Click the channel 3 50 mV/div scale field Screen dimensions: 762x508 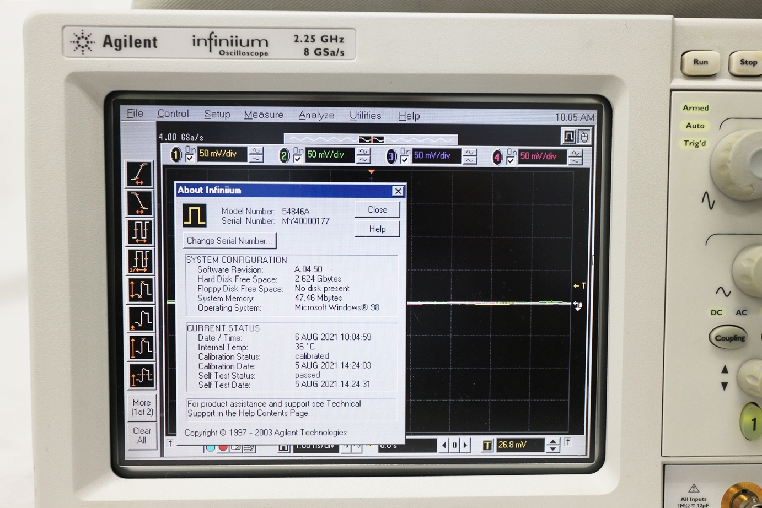(437, 156)
